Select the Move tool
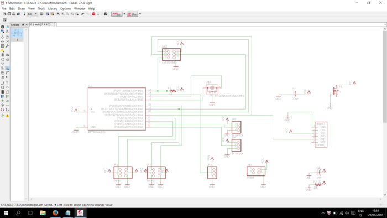 point(2,37)
